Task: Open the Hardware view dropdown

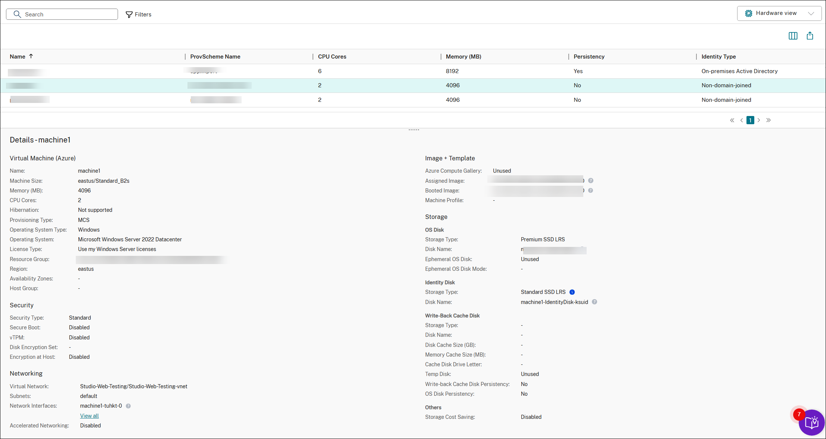Action: click(x=779, y=13)
